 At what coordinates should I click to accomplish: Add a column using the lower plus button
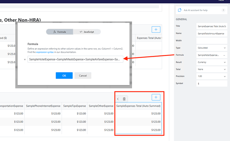coord(156,97)
